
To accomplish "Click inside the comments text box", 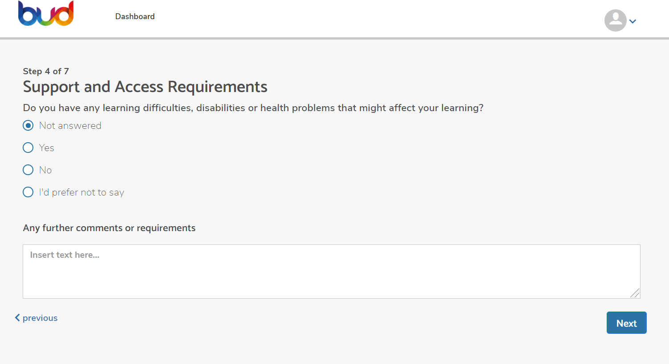I will [x=331, y=271].
